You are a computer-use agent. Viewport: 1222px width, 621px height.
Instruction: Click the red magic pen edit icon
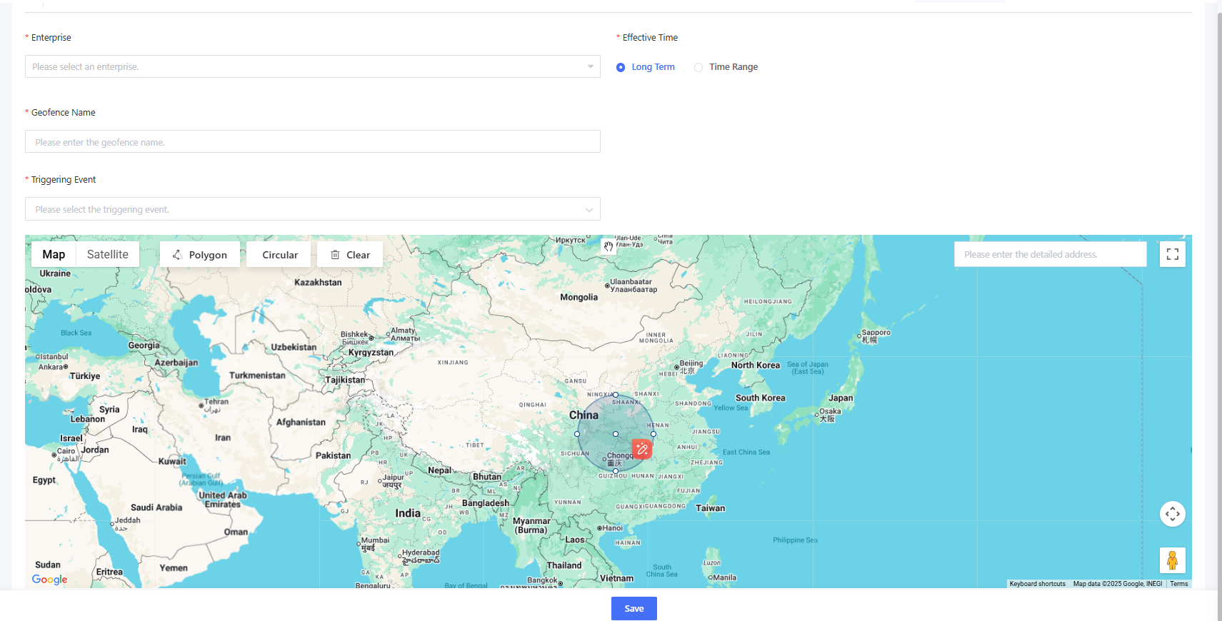[x=642, y=449]
